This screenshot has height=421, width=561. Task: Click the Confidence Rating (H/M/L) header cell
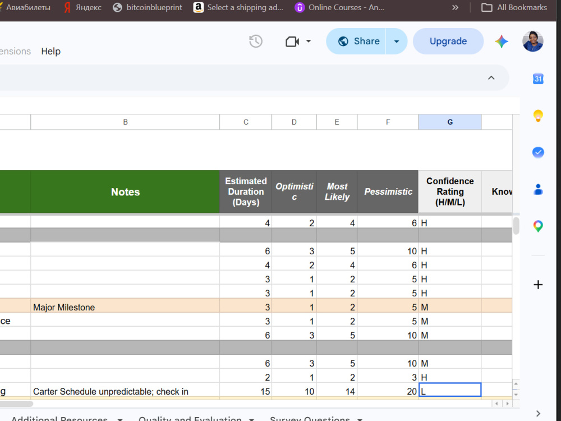point(450,192)
